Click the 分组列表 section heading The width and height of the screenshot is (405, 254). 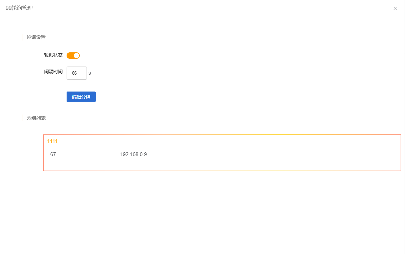coord(36,118)
